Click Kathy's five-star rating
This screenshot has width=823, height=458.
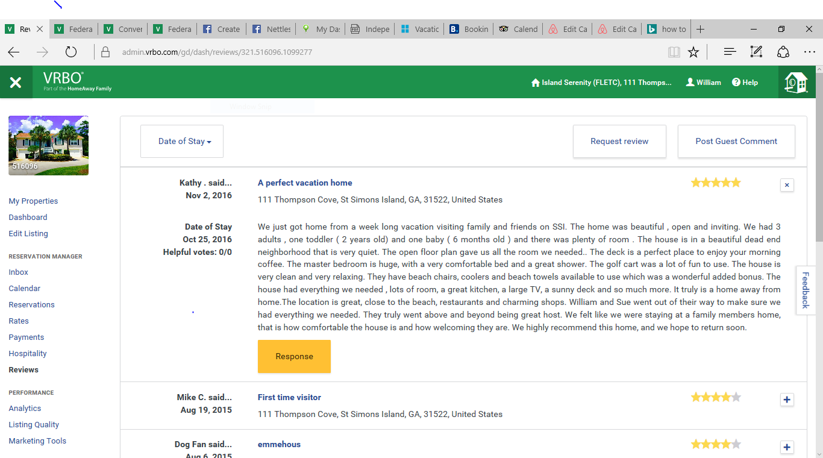click(x=716, y=183)
